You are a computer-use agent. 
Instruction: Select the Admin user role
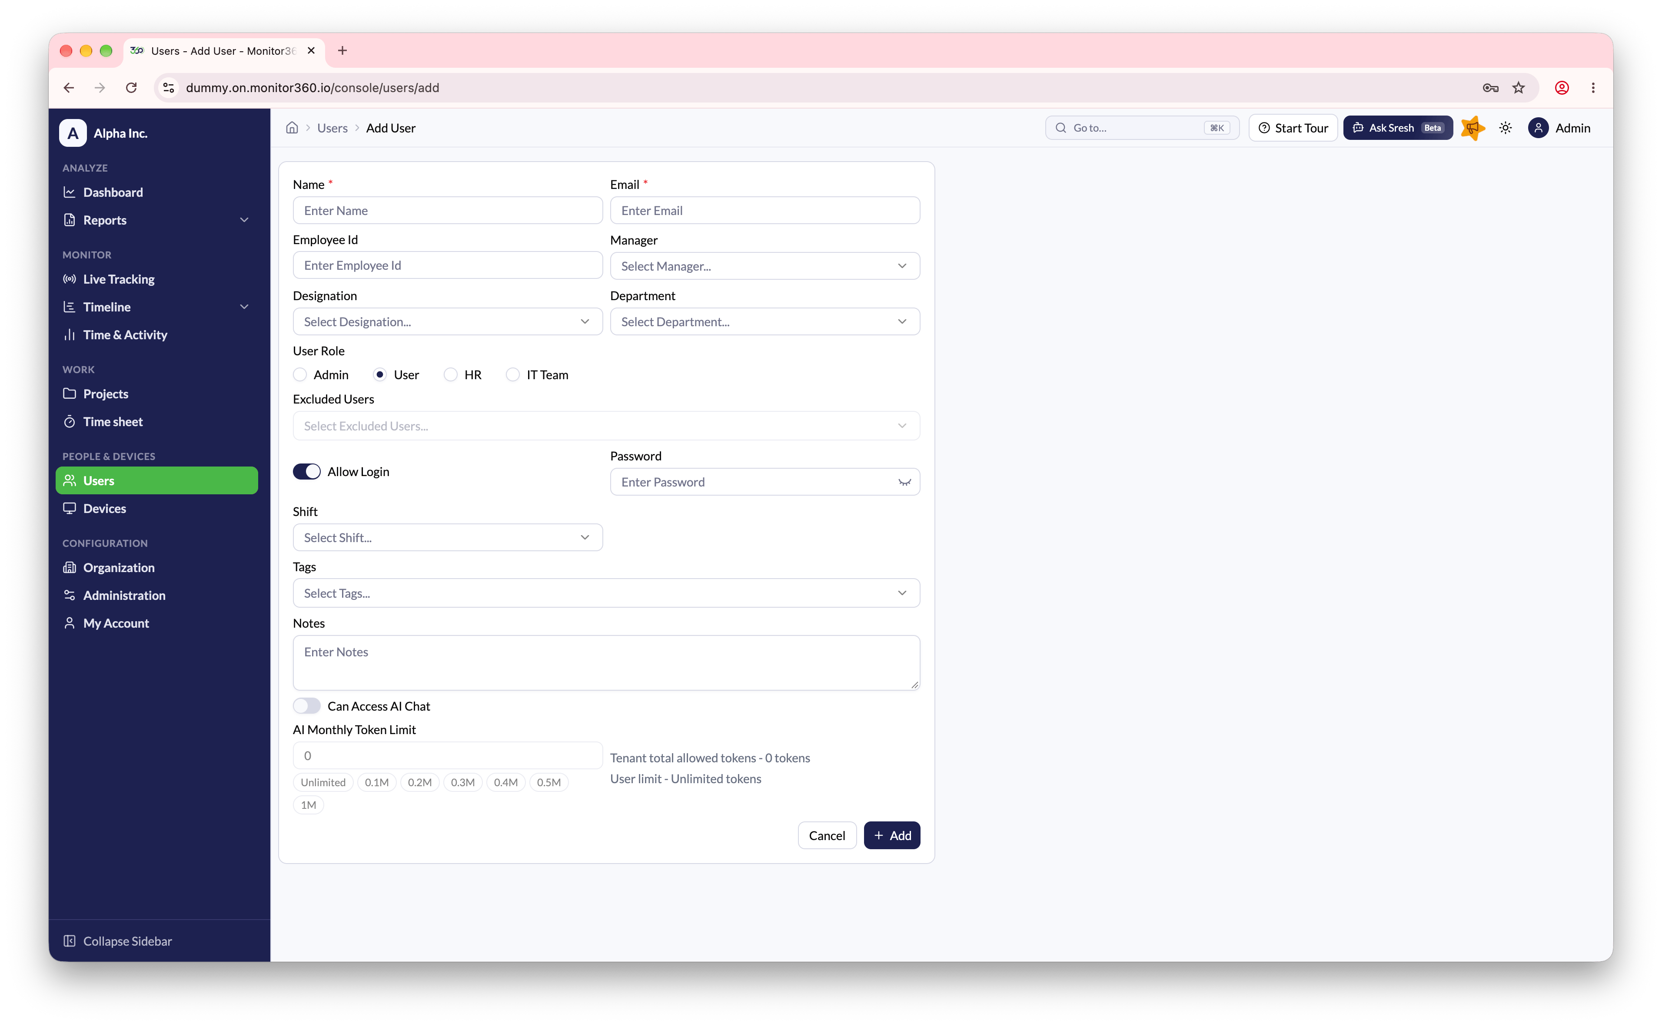coord(300,374)
